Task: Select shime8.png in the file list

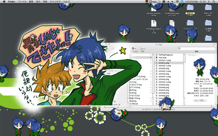Action: [163, 93]
